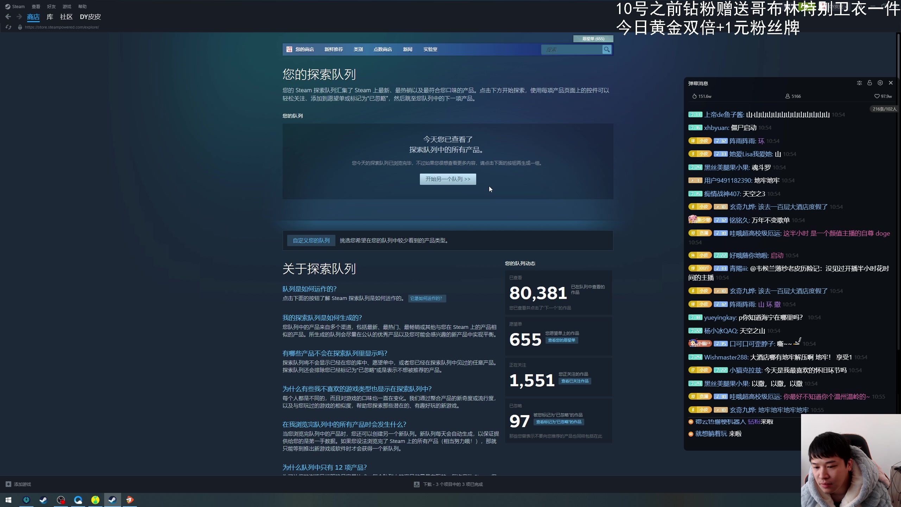
Task: Click heading 有哪些产品不会在探索队列里显示吗?
Action: pyautogui.click(x=335, y=353)
